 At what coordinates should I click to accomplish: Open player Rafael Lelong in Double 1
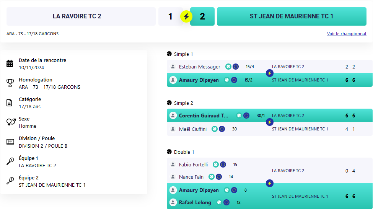[x=195, y=203]
